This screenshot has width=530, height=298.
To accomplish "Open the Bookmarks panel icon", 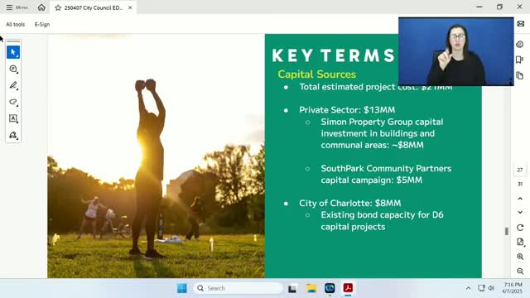I will (520, 60).
